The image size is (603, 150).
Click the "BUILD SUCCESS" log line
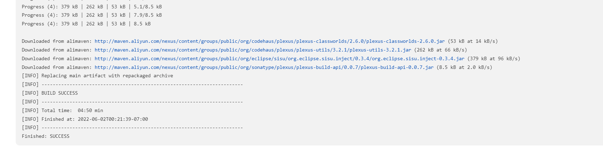pos(59,93)
